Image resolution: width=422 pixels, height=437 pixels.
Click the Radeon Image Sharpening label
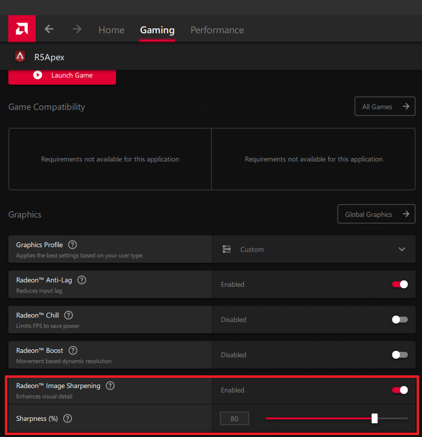click(58, 386)
